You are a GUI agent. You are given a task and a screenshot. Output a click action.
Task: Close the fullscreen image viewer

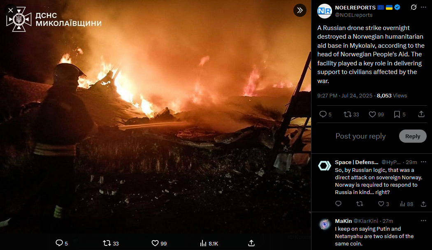(x=10, y=10)
